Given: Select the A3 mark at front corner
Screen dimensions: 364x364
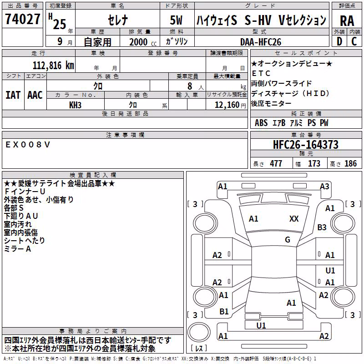Looking at the screenshot, I should (x=324, y=187).
